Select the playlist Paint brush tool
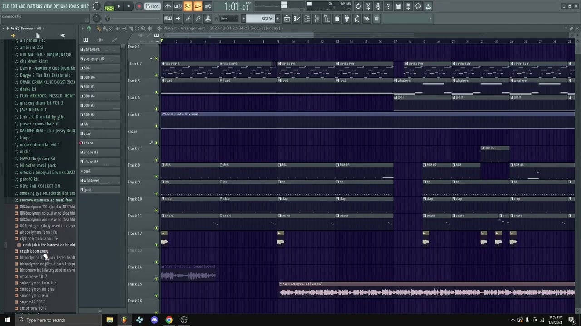Viewport: 581px width, 326px height. click(105, 29)
